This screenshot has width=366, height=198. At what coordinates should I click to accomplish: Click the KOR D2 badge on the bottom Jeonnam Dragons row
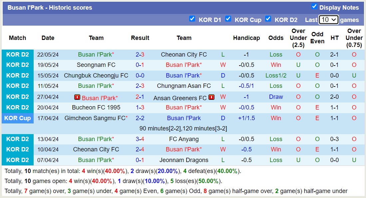(x=17, y=160)
